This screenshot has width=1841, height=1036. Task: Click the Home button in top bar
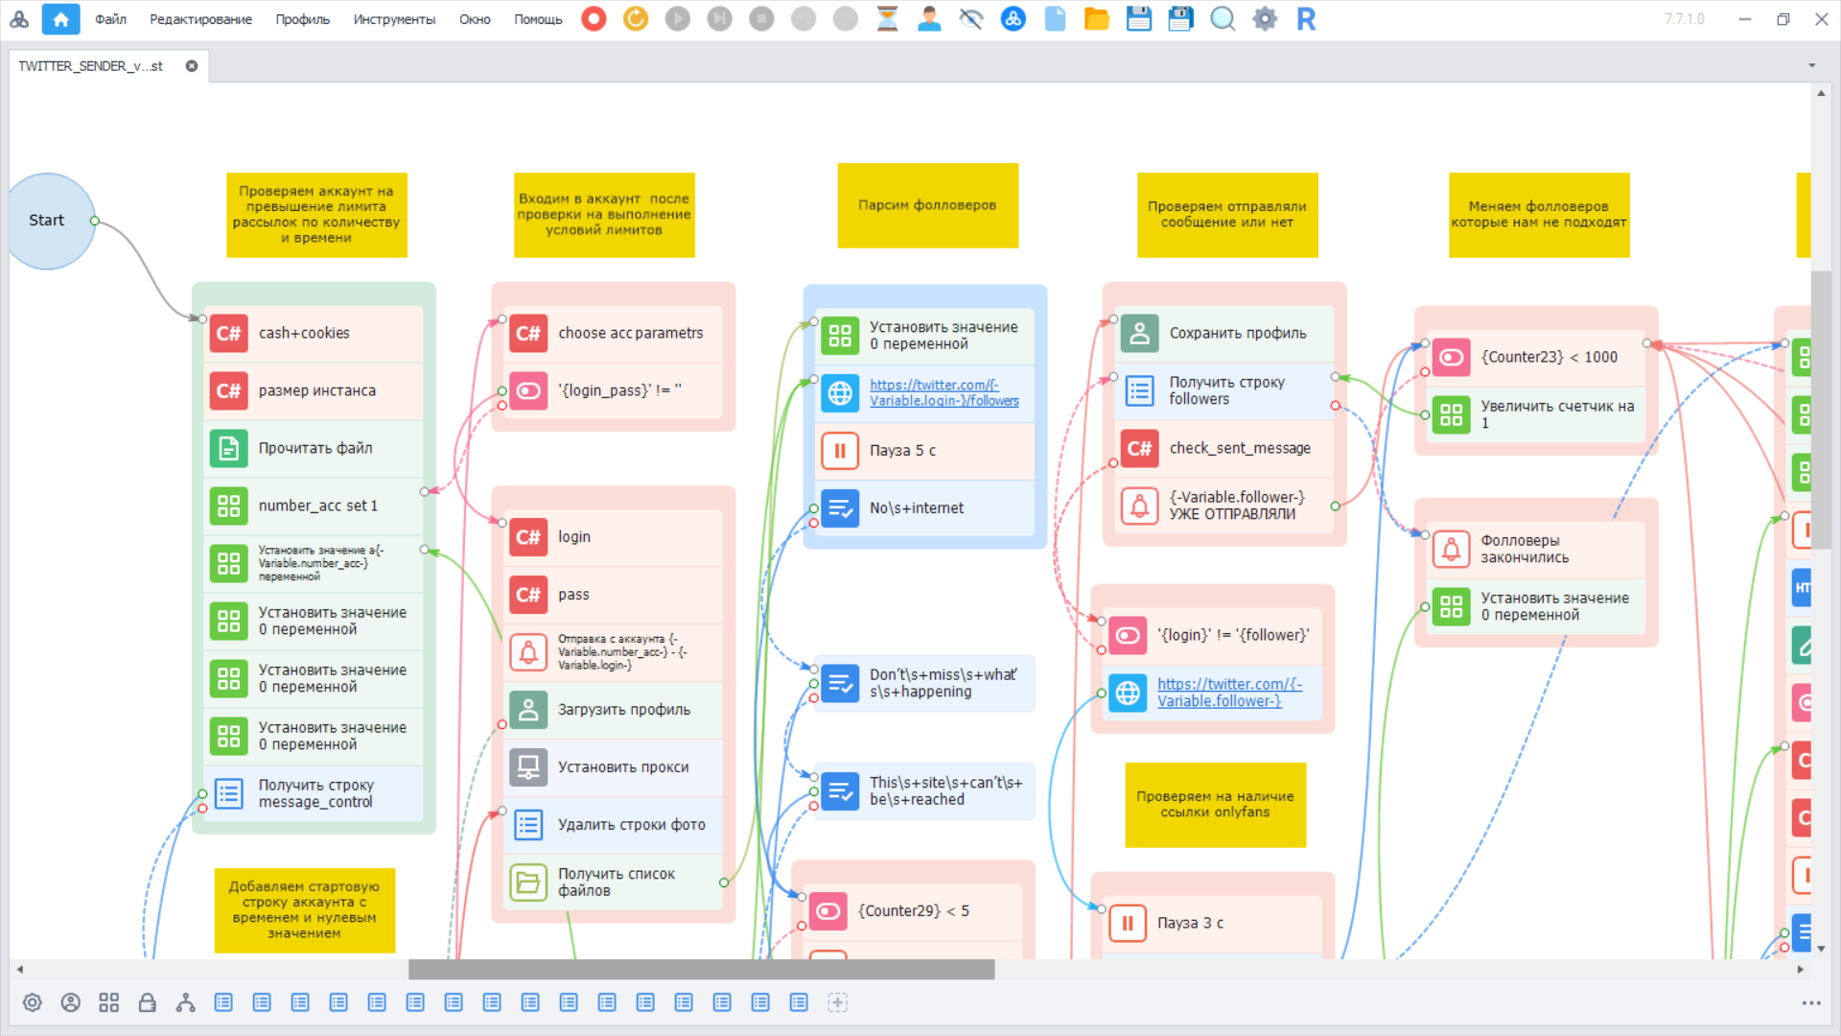click(60, 18)
